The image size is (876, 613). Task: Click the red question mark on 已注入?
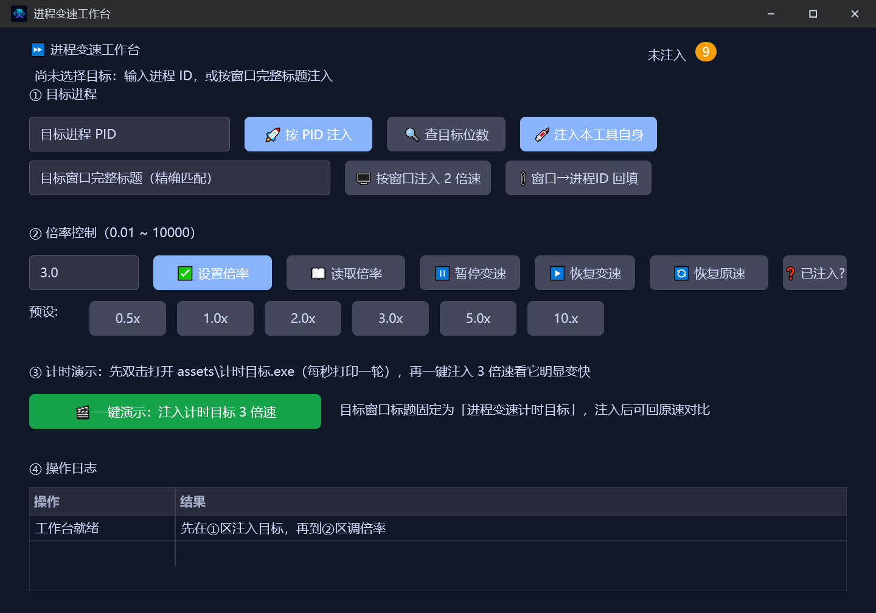(x=791, y=273)
